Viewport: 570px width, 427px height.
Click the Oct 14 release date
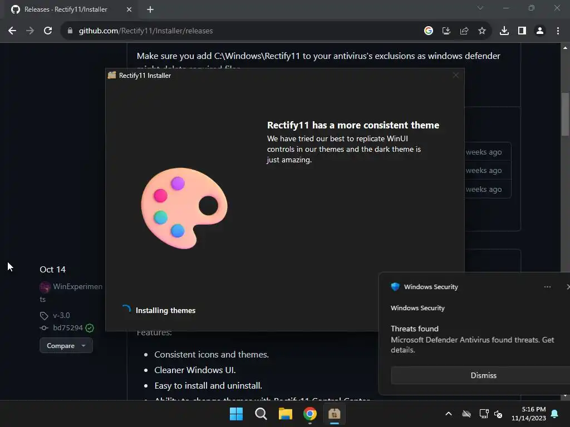point(53,270)
